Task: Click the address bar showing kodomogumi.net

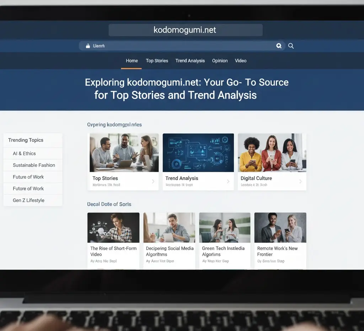Action: (x=185, y=30)
